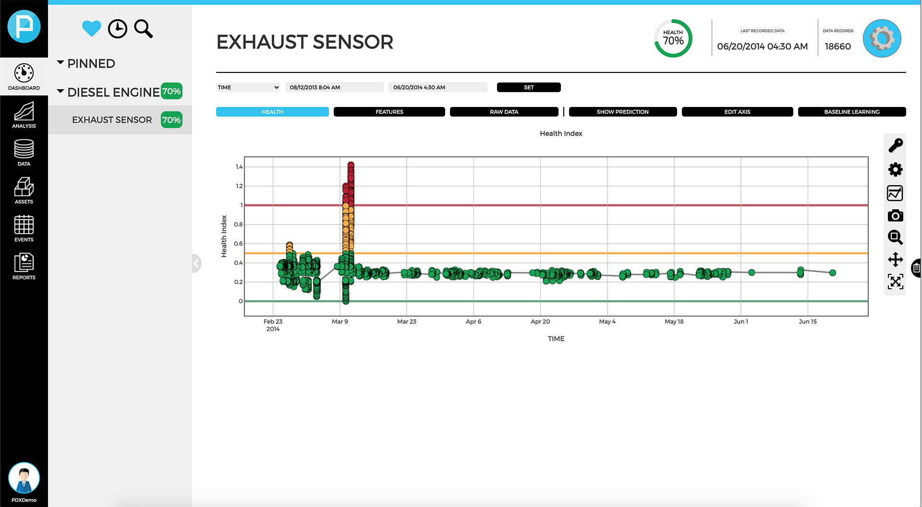Open the Analysis section
The width and height of the screenshot is (922, 507).
pyautogui.click(x=24, y=115)
